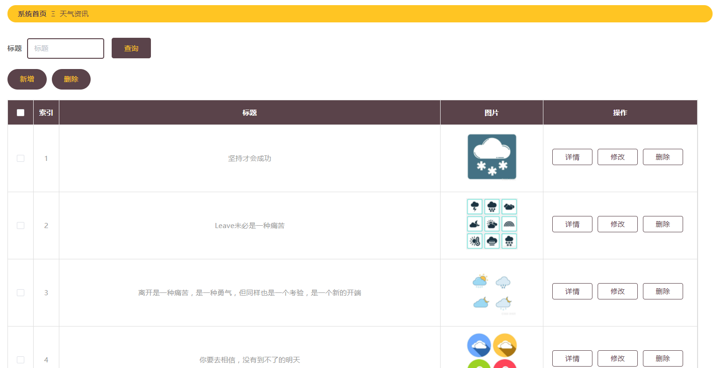Click 详情 for 你要去相信 row
Screen dimensions: 713x368
click(572, 359)
